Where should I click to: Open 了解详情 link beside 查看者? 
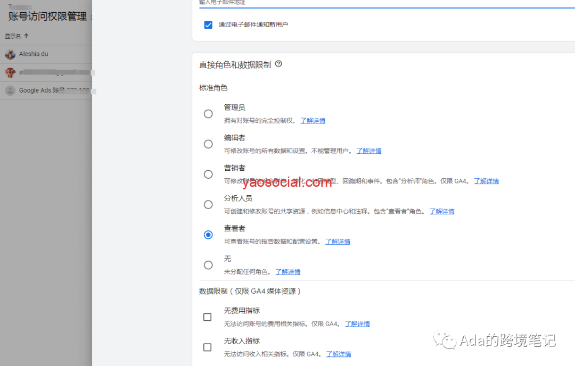(x=338, y=241)
